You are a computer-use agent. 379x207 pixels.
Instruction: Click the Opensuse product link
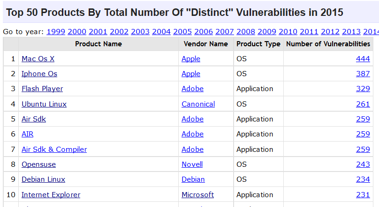click(38, 164)
